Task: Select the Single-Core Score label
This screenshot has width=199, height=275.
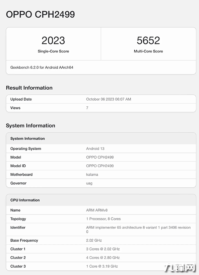Action: pos(53,51)
